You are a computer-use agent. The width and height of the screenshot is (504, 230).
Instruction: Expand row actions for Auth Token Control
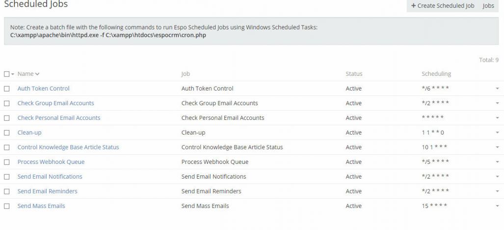click(x=497, y=89)
